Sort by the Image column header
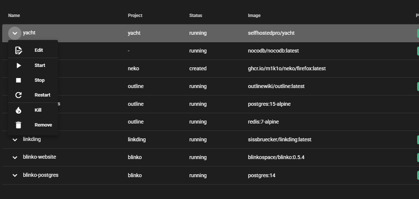 [x=254, y=16]
